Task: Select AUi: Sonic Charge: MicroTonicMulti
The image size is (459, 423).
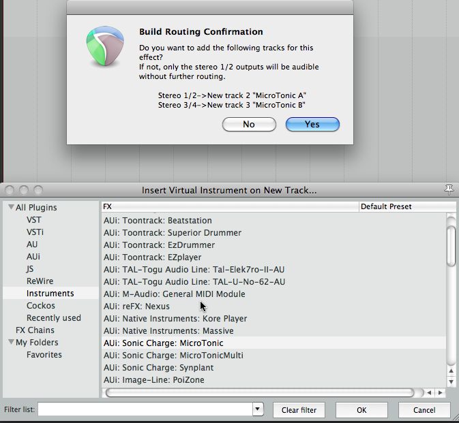Action: coord(173,355)
